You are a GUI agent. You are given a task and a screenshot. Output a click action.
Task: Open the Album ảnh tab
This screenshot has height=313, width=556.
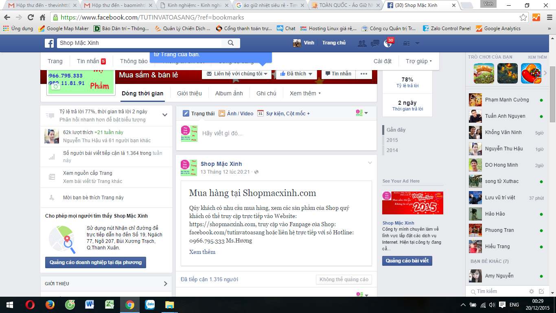(229, 93)
